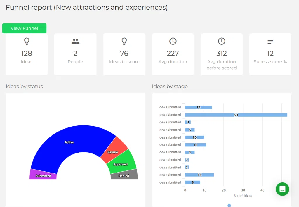Image resolution: width=299 pixels, height=207 pixels.
Task: Click the clock icon above 312
Action: coord(222,41)
